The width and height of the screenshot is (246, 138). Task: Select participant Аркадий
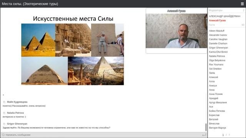(214, 99)
